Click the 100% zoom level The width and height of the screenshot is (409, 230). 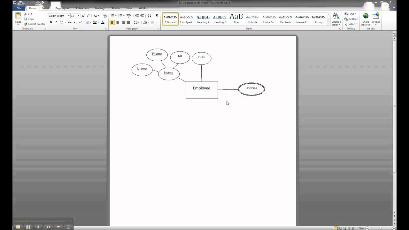pyautogui.click(x=360, y=228)
